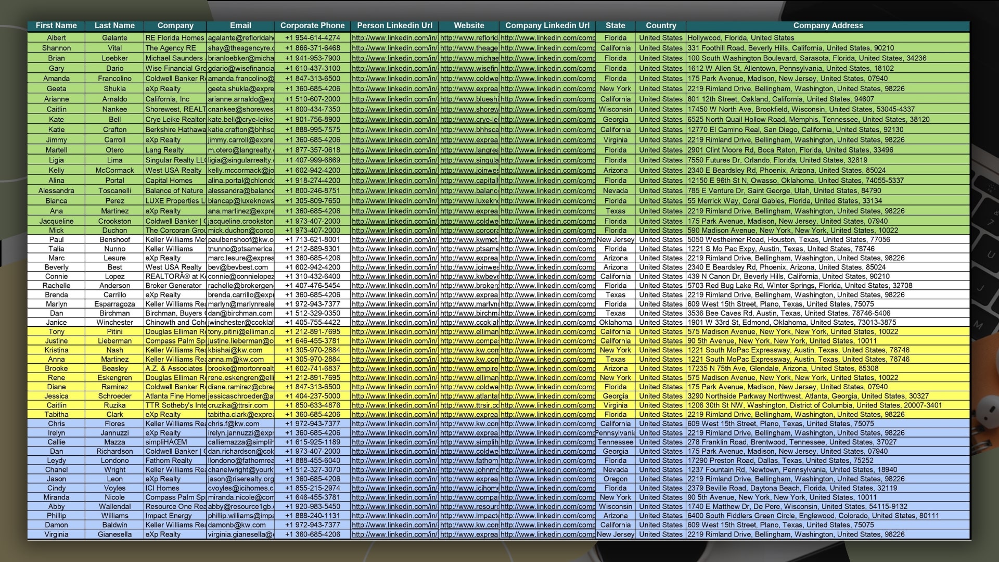Select the Corporate Phone column header
This screenshot has width=999, height=562.
coord(312,25)
